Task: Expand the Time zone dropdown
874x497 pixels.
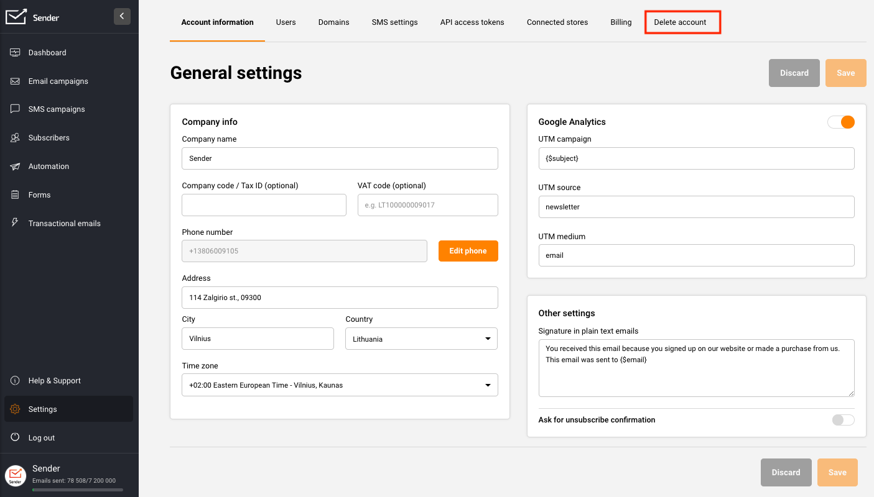Action: point(340,385)
